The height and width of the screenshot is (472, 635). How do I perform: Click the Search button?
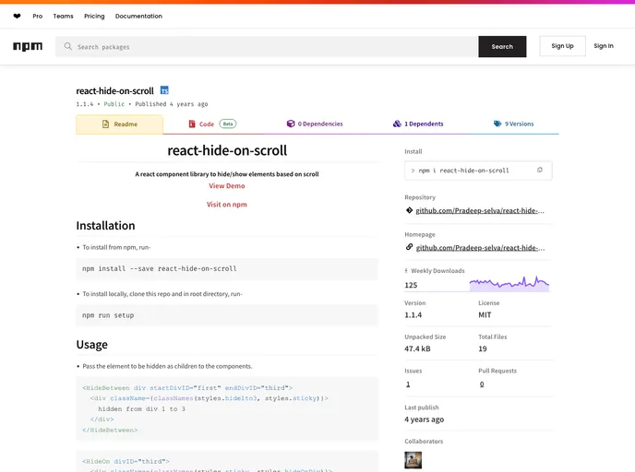pos(502,46)
